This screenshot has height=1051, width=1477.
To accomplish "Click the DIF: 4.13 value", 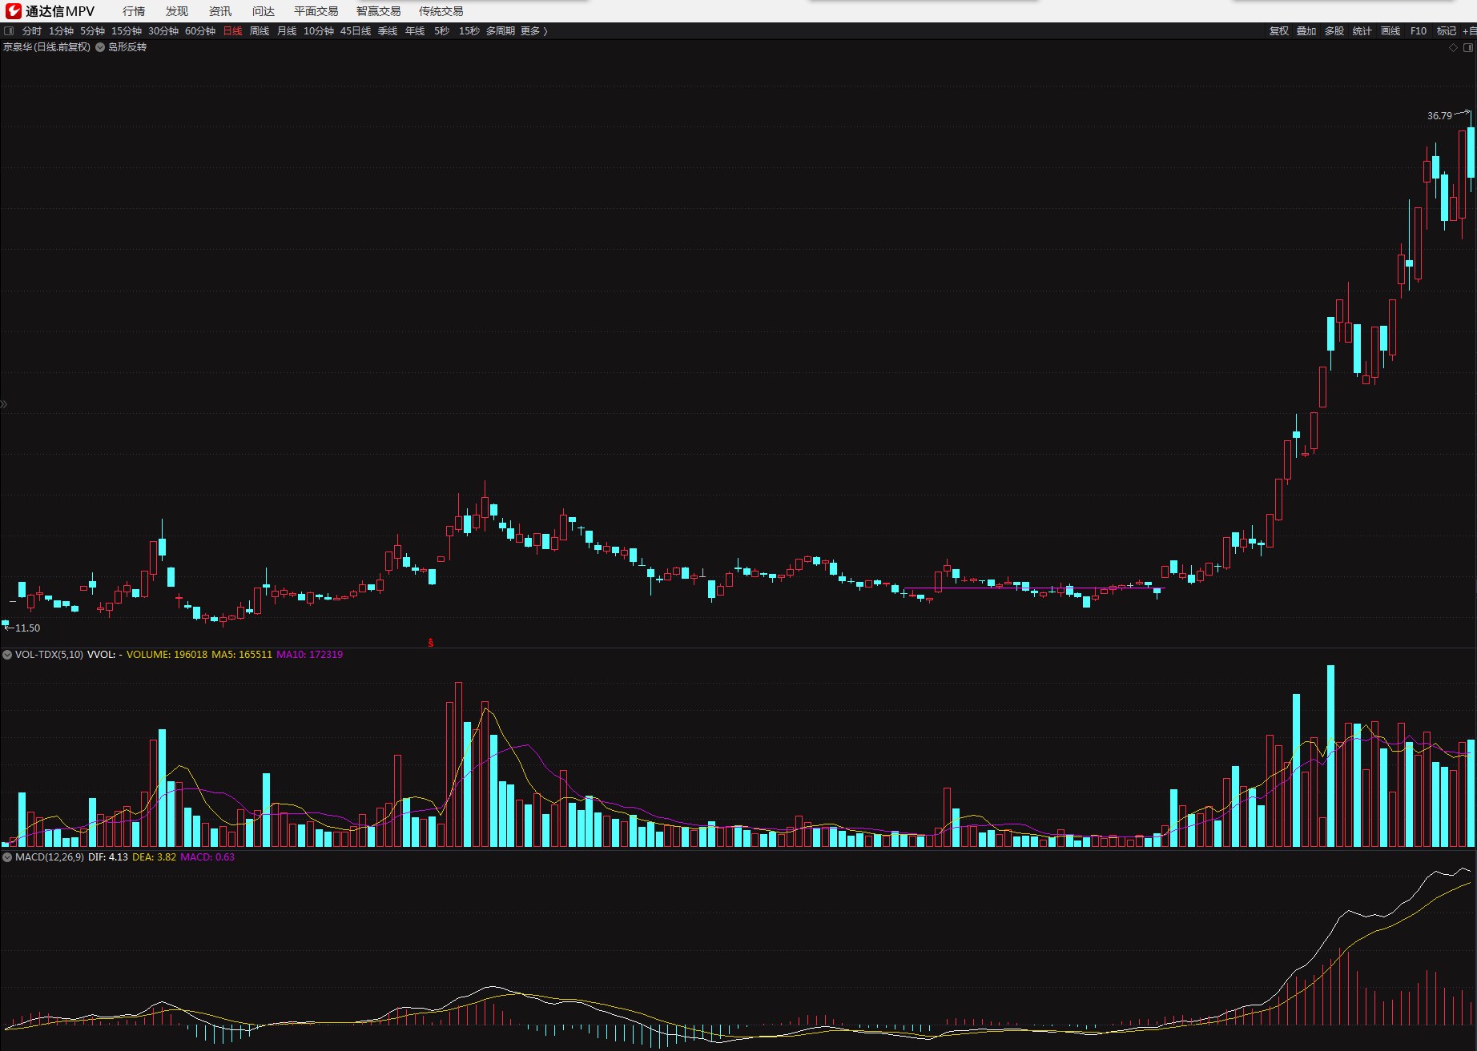I will 108,857.
